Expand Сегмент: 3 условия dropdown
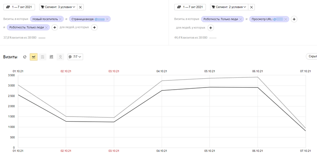This screenshot has width=317, height=154. coord(58,7)
